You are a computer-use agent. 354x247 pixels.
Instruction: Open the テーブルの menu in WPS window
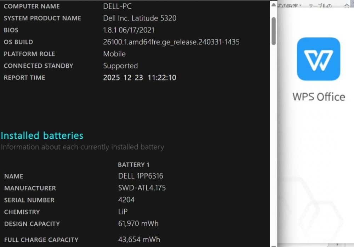(x=320, y=5)
